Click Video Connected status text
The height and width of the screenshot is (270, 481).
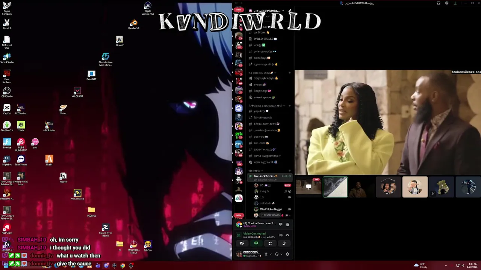[254, 234]
